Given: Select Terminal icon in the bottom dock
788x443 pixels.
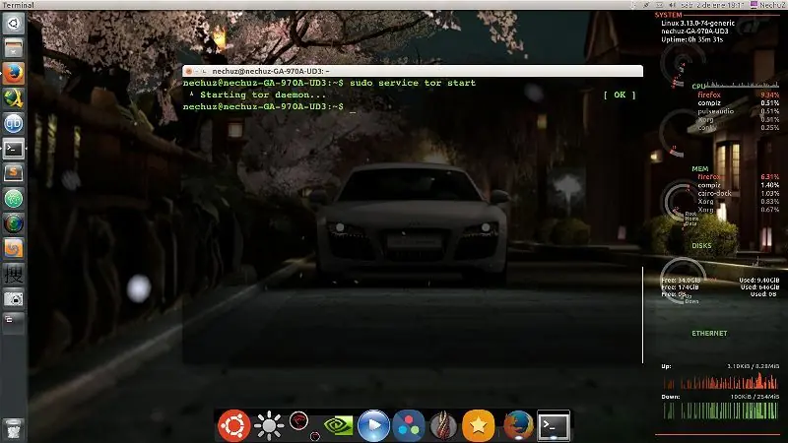Looking at the screenshot, I should [x=554, y=426].
